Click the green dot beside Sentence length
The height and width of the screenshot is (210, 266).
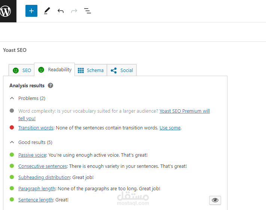tap(12, 199)
